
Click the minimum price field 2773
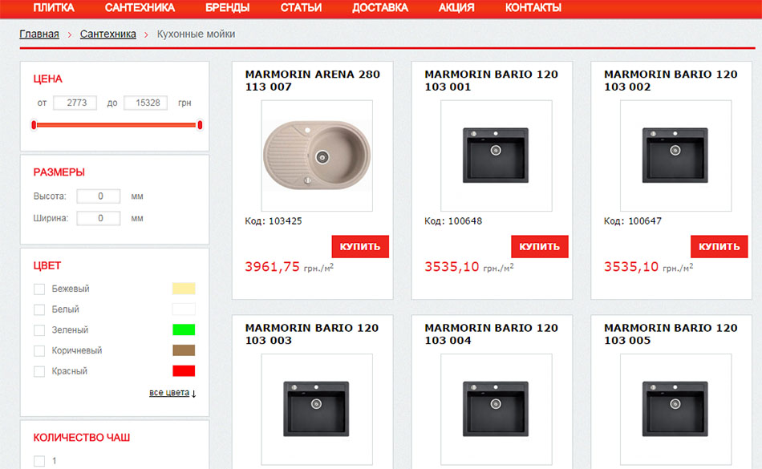pyautogui.click(x=75, y=103)
